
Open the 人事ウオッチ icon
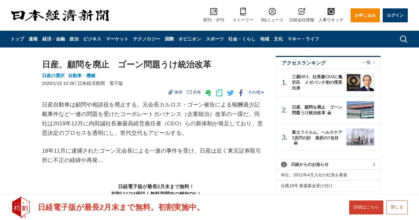pyautogui.click(x=331, y=12)
